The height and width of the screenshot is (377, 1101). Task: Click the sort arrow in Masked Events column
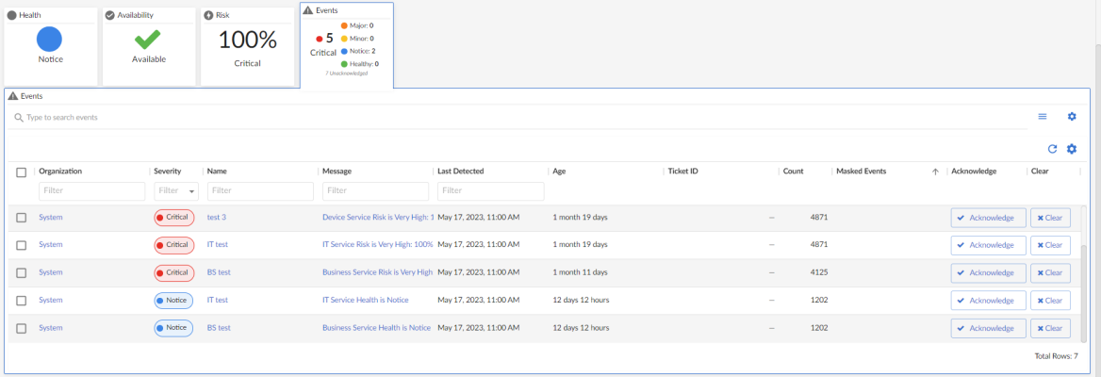coord(935,172)
